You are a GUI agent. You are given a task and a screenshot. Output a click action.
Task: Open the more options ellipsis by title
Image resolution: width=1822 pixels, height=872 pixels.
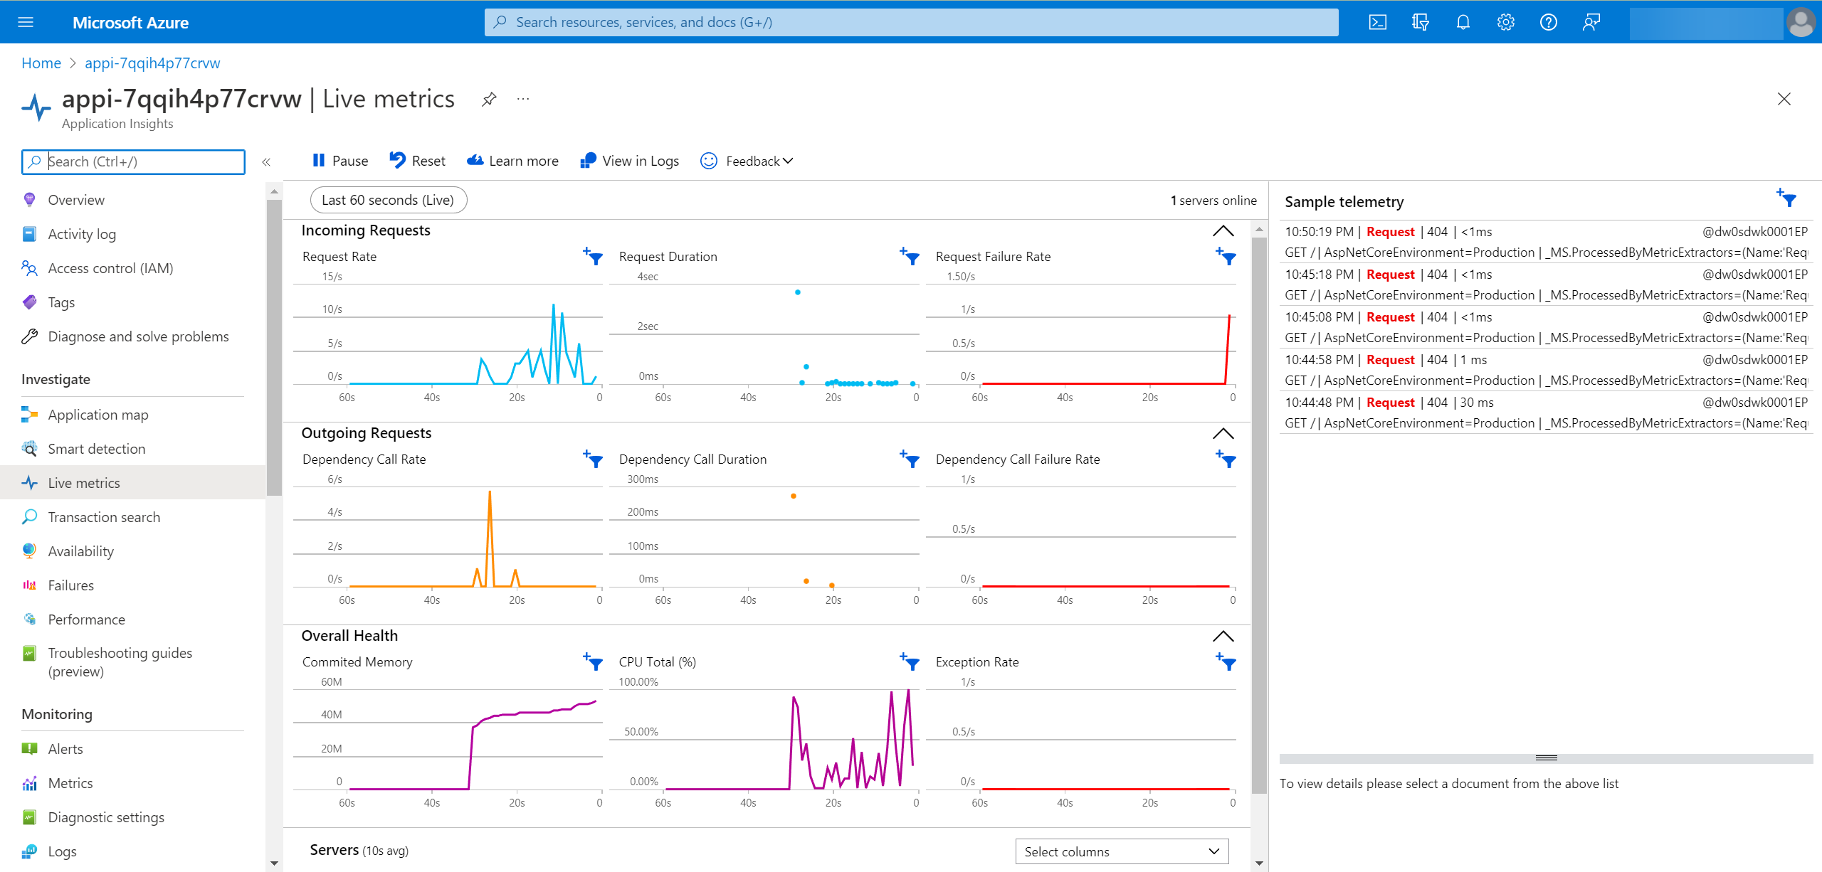(523, 99)
